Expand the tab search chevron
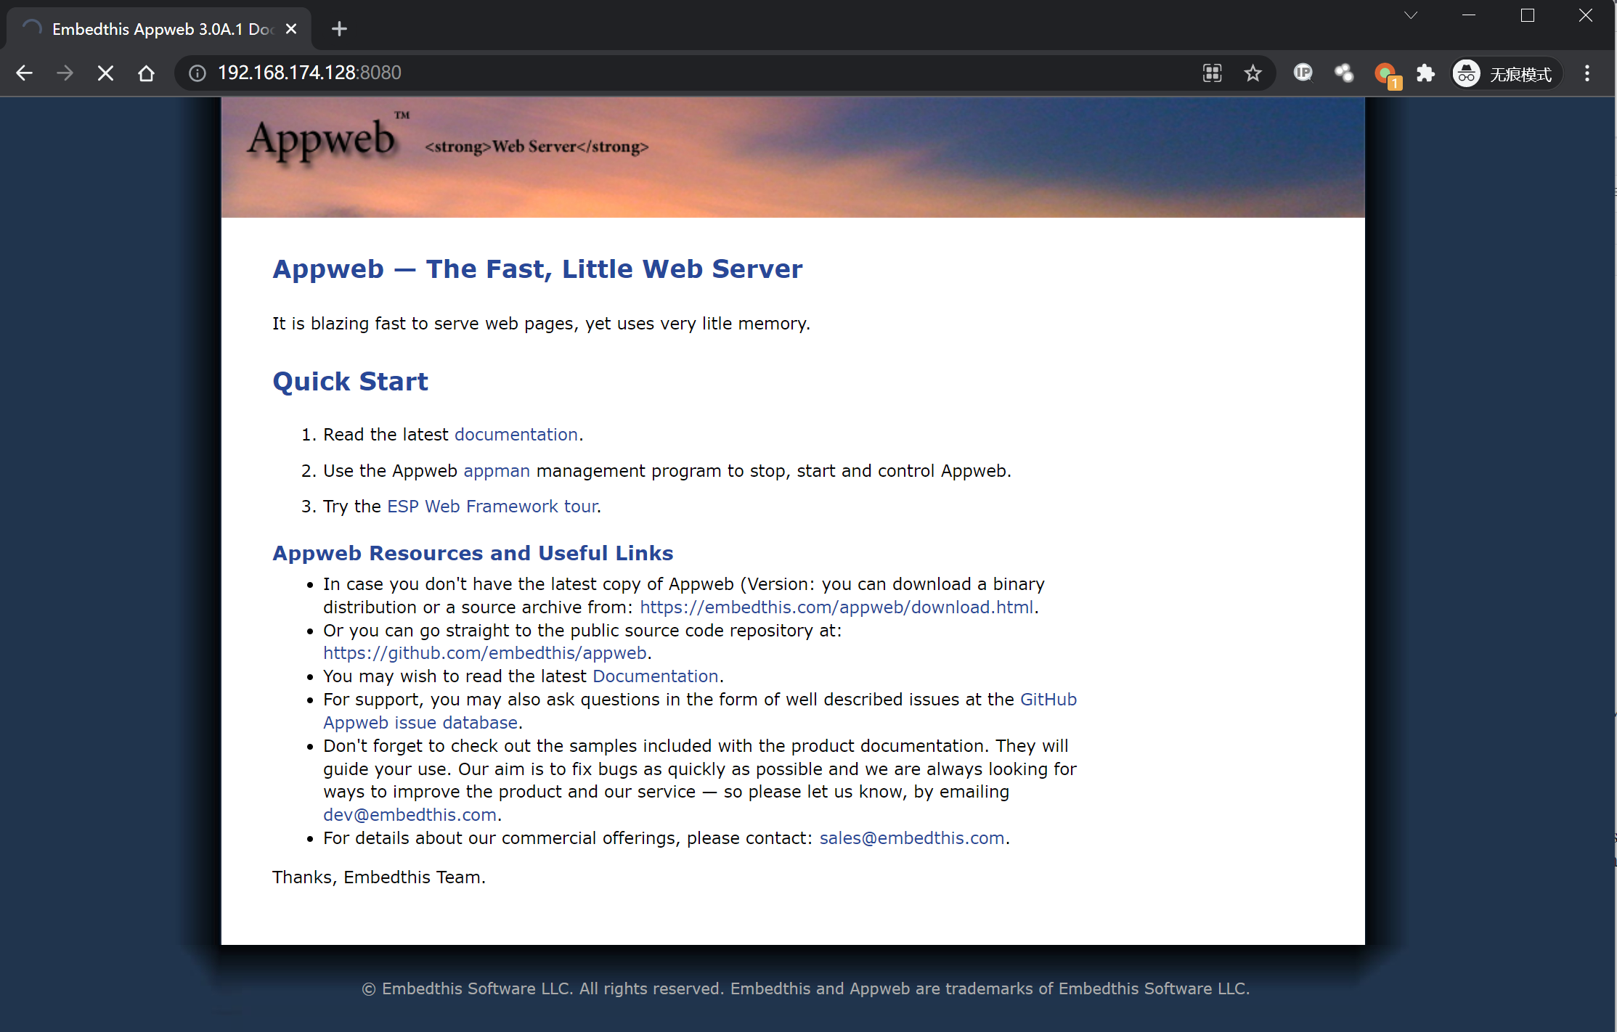1617x1032 pixels. tap(1410, 15)
